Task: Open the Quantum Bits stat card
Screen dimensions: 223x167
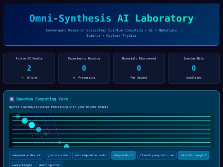Action: coord(194,68)
